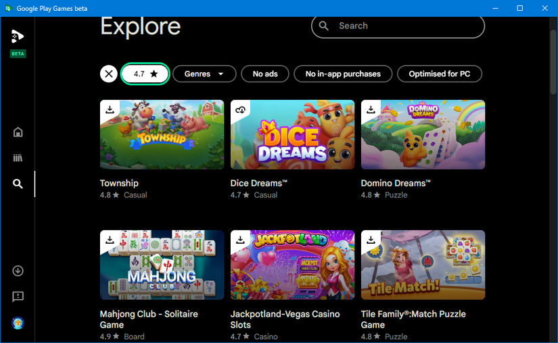The width and height of the screenshot is (558, 343).
Task: Open the Domino Dreams game thumbnail
Action: [x=423, y=134]
